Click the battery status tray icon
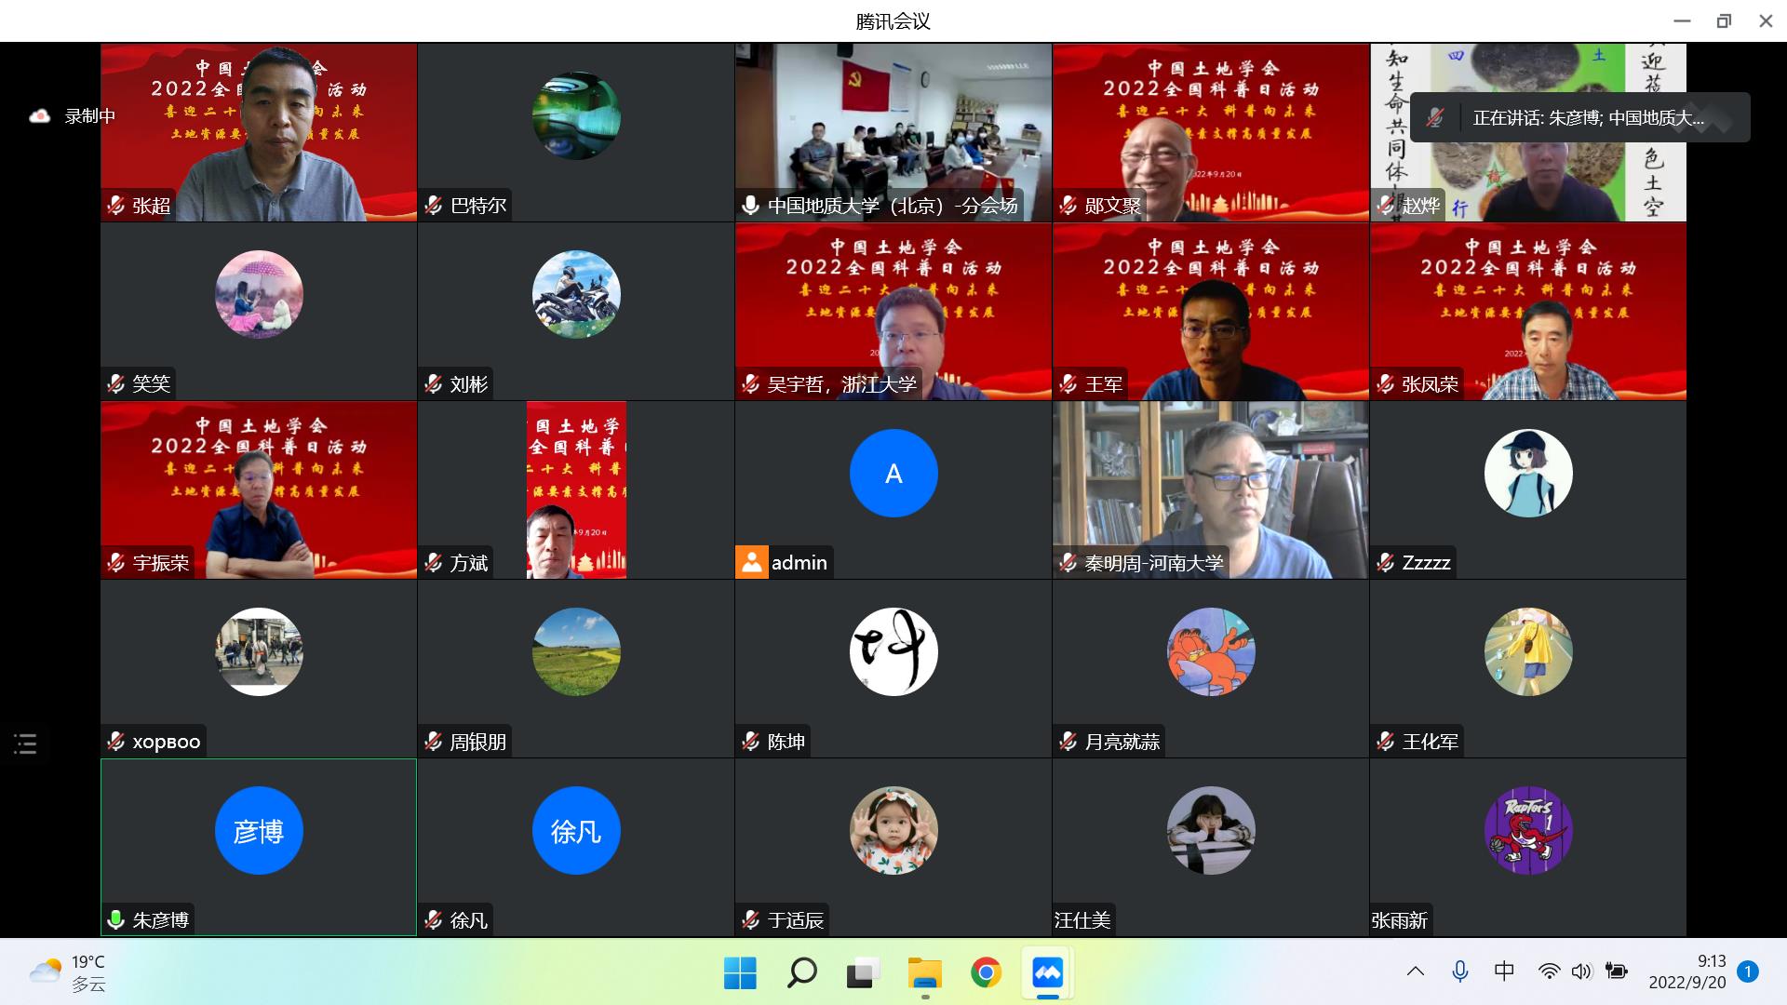The width and height of the screenshot is (1787, 1005). pyautogui.click(x=1617, y=971)
